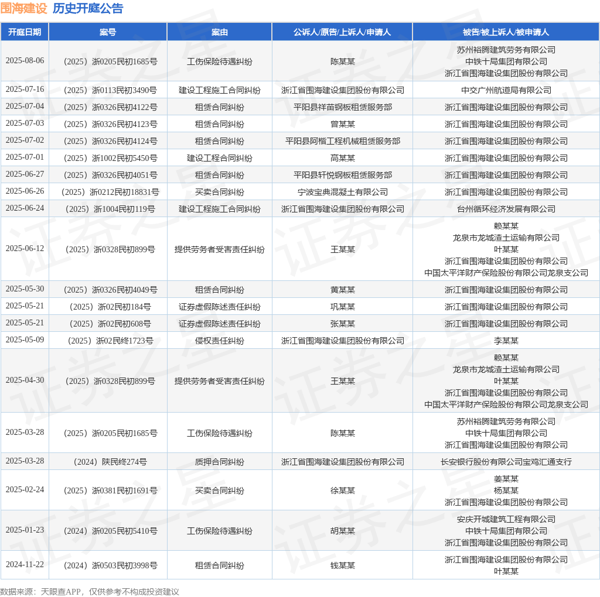Select case number 浙0381民初1691号

click(110, 490)
